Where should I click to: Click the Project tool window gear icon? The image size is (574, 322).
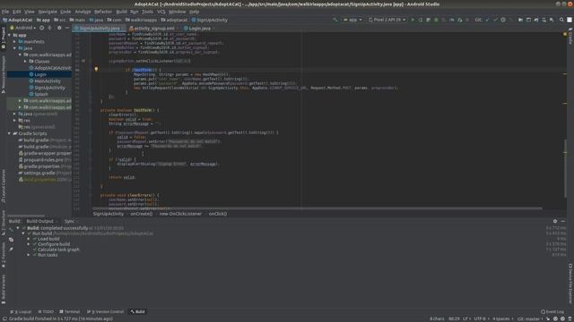click(59, 28)
